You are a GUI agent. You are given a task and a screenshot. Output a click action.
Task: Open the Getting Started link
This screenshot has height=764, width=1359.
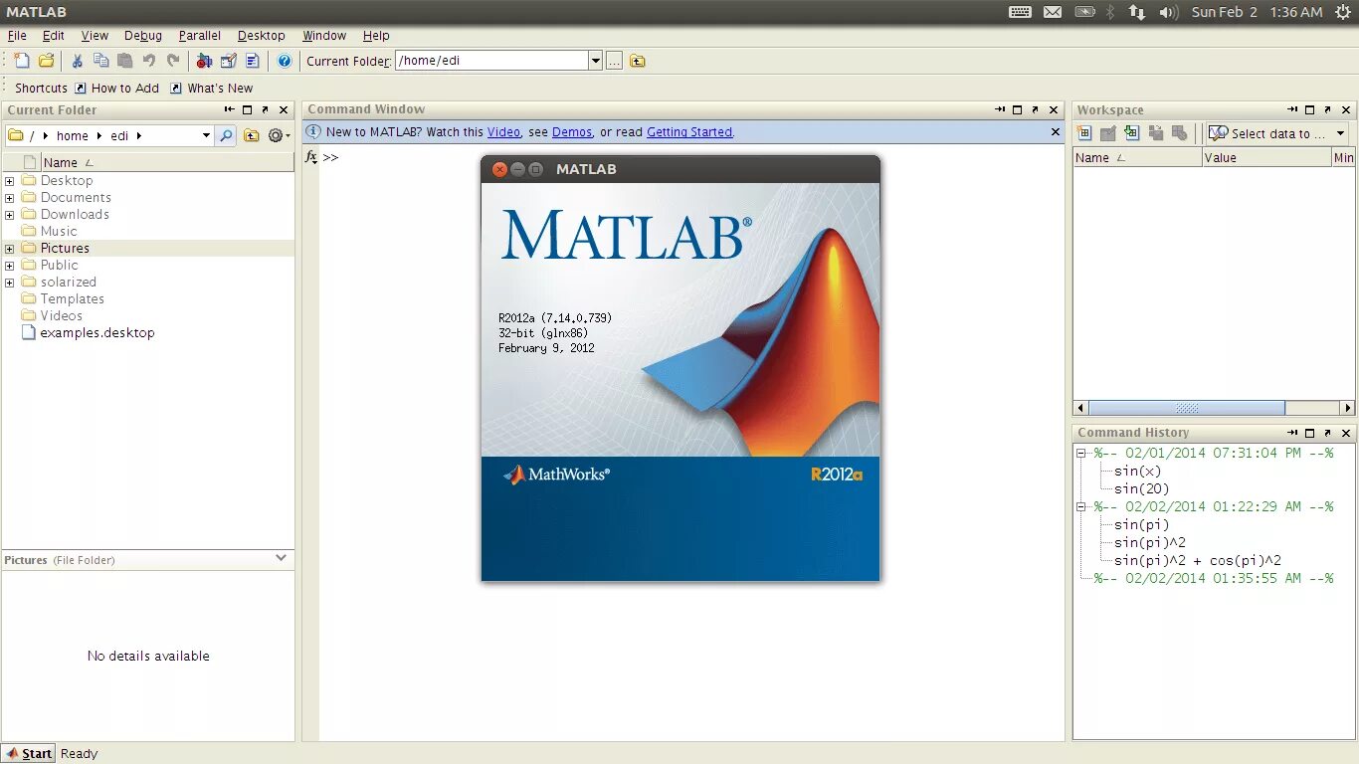[x=689, y=131]
